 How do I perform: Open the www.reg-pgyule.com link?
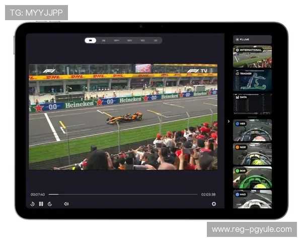pyautogui.click(x=252, y=229)
